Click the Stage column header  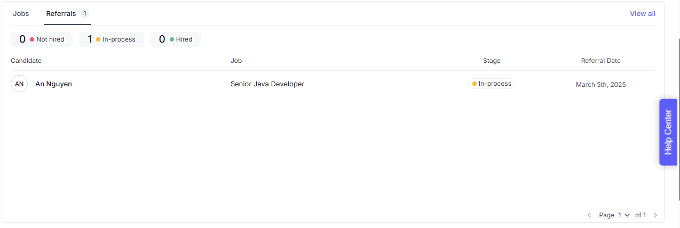tap(492, 61)
